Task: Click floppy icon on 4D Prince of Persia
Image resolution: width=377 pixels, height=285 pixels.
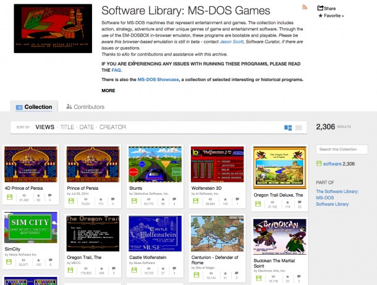Action: click(x=10, y=197)
